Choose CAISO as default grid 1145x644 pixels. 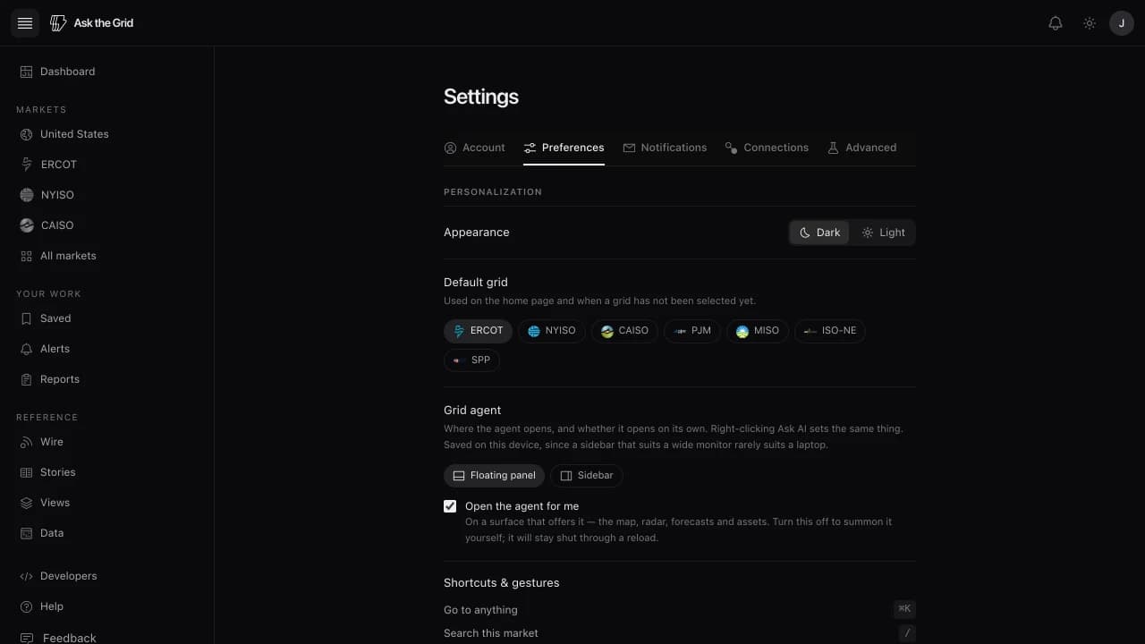tap(624, 331)
